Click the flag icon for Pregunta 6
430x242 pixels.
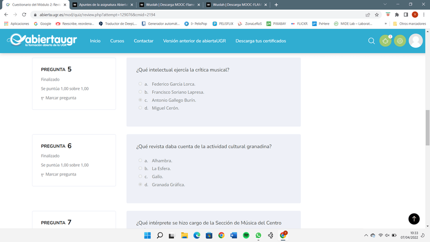43,175
